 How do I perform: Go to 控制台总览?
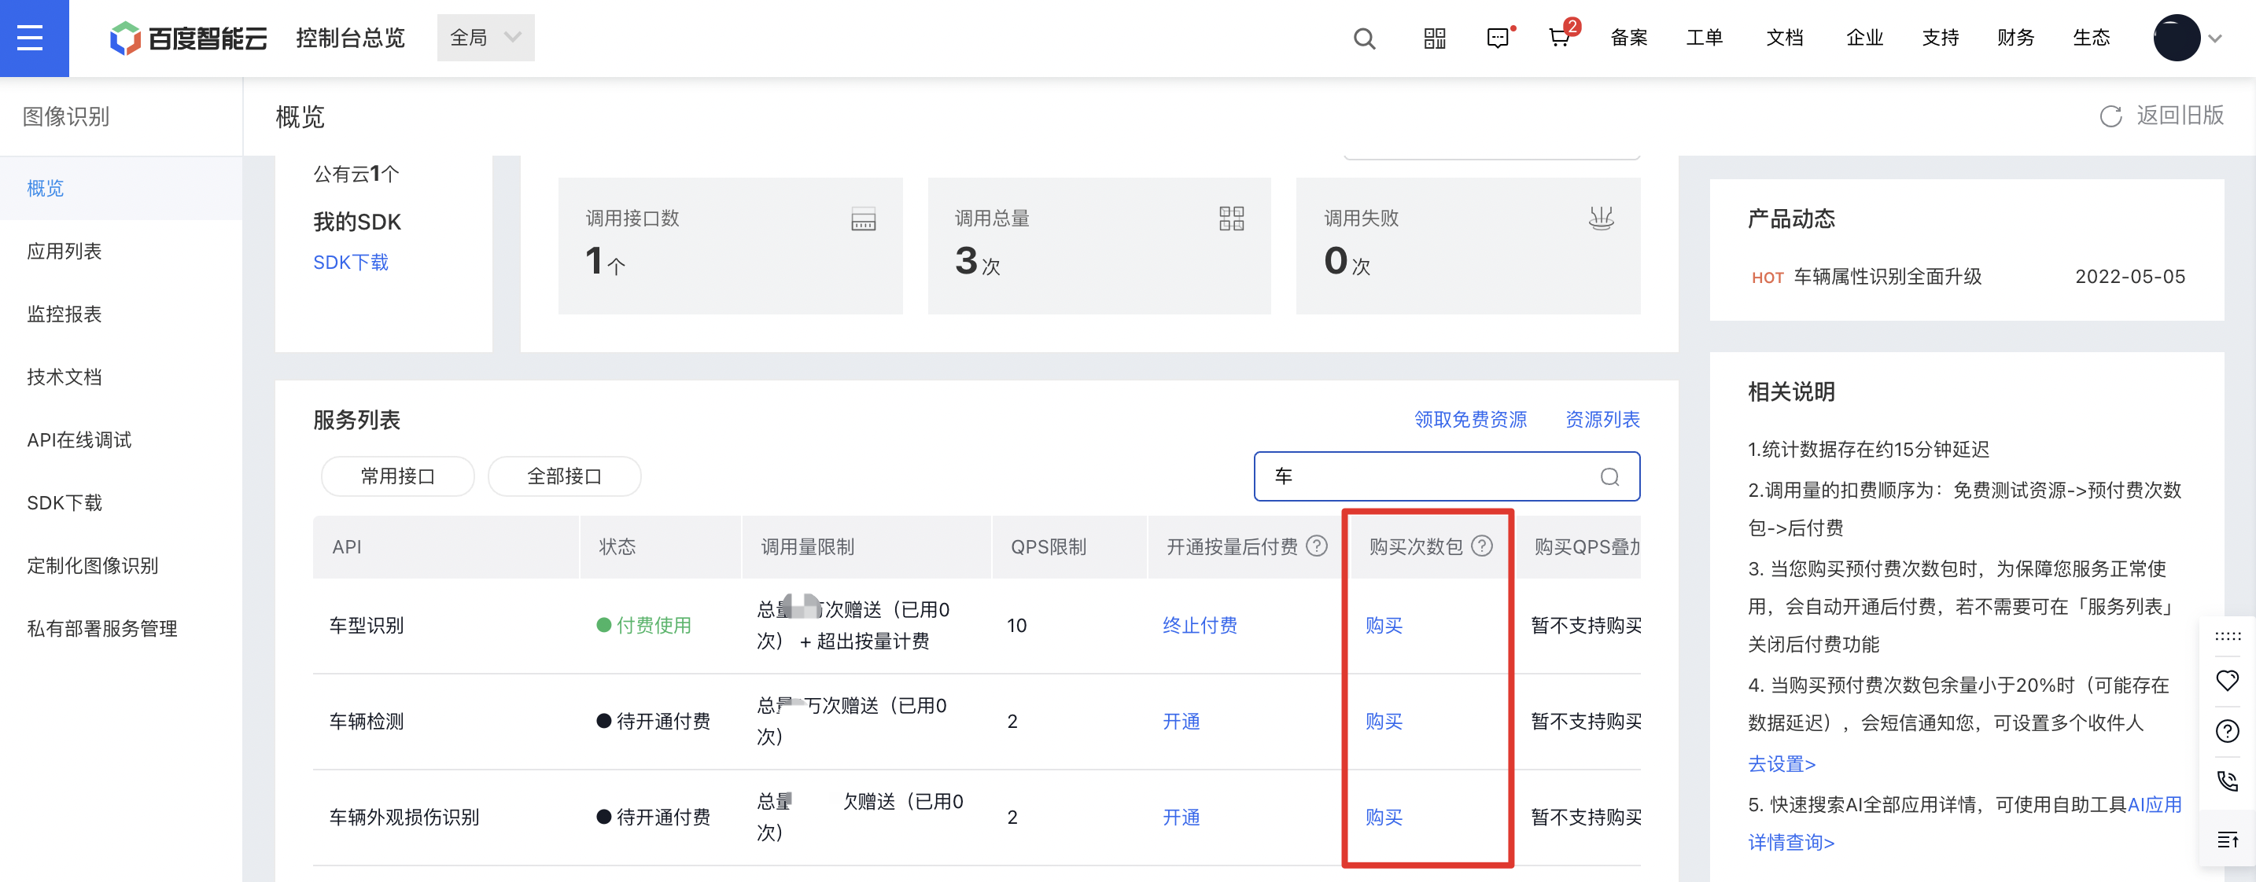coord(350,39)
